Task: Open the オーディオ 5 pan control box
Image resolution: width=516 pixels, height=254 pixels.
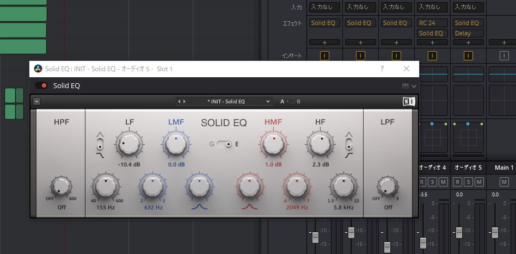Action: [468, 137]
